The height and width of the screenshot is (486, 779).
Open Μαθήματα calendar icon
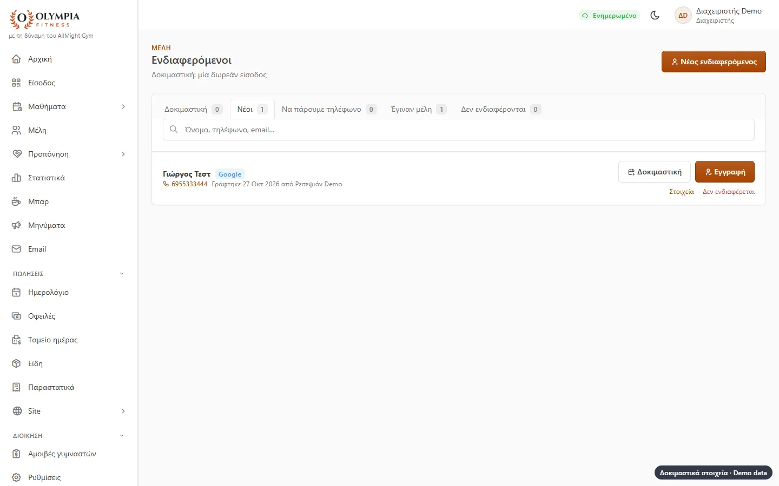[17, 106]
